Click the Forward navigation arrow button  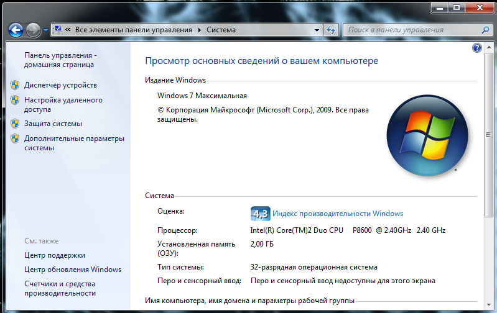click(x=33, y=29)
